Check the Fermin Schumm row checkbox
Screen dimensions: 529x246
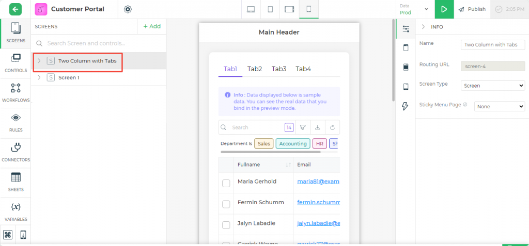226,204
